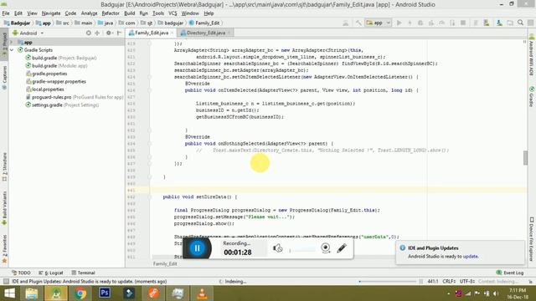Select gradle.properties file
536x301 pixels.
point(47,74)
